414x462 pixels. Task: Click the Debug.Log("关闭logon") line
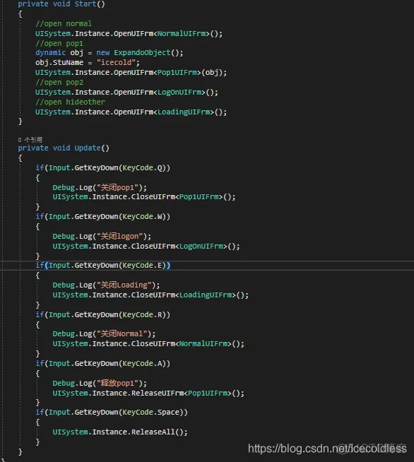click(102, 237)
